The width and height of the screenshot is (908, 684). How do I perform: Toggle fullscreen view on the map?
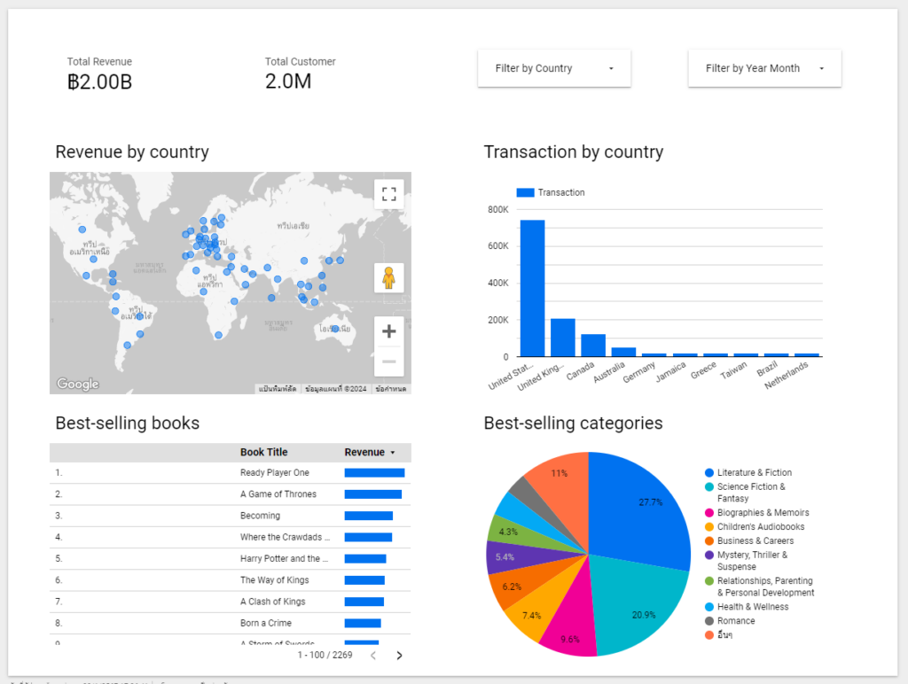pos(388,194)
